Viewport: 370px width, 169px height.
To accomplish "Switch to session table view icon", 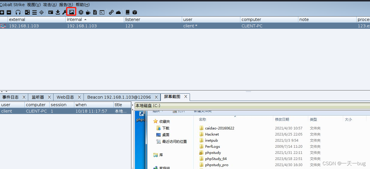I will click(x=34, y=12).
